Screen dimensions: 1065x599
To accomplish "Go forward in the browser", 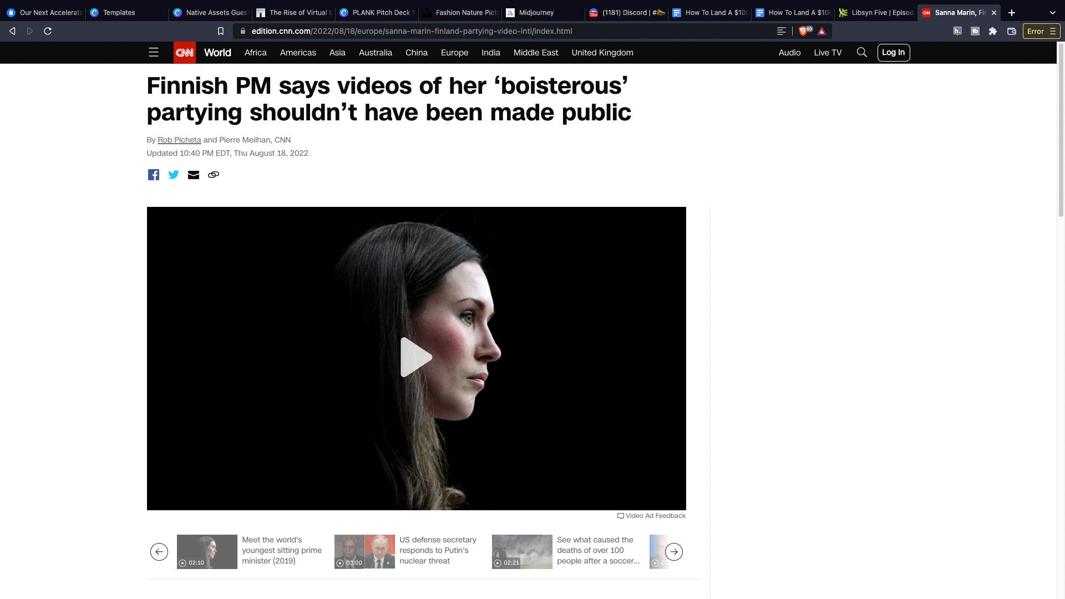I will pyautogui.click(x=30, y=31).
